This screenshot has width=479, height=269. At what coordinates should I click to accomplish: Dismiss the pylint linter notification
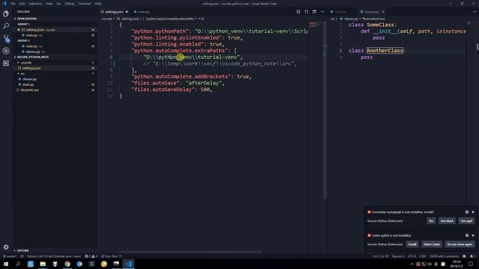point(473,235)
